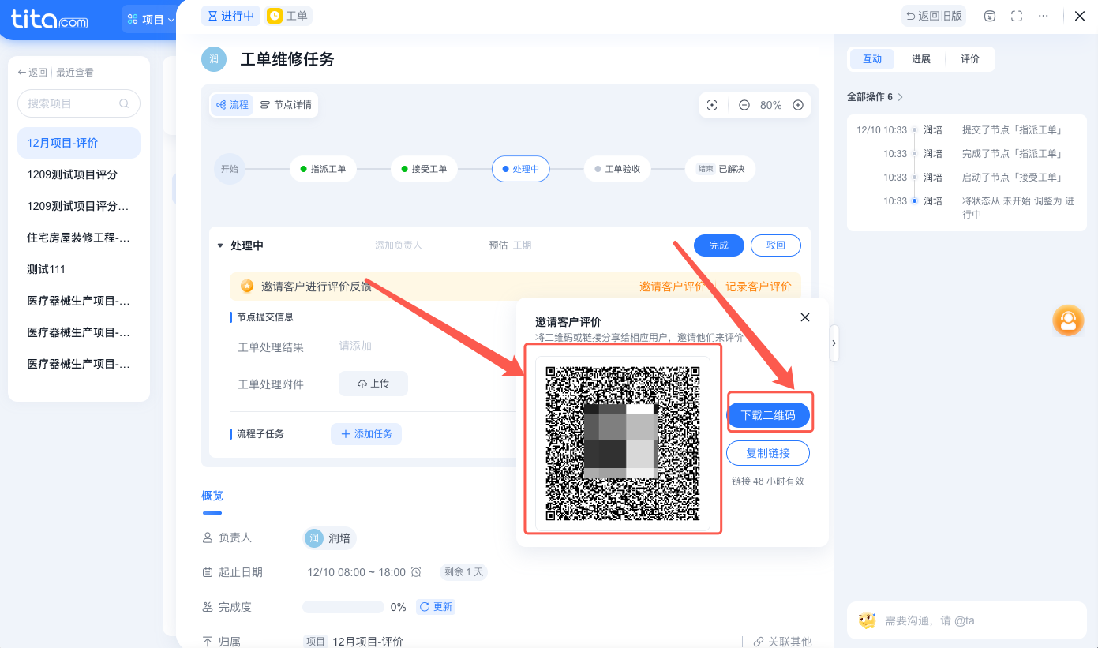Click 返回旧版 button
This screenshot has height=648, width=1098.
pos(934,16)
